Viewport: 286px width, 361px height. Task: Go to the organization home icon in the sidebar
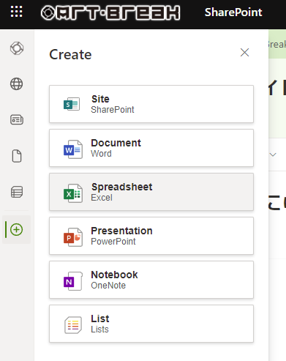pyautogui.click(x=17, y=48)
